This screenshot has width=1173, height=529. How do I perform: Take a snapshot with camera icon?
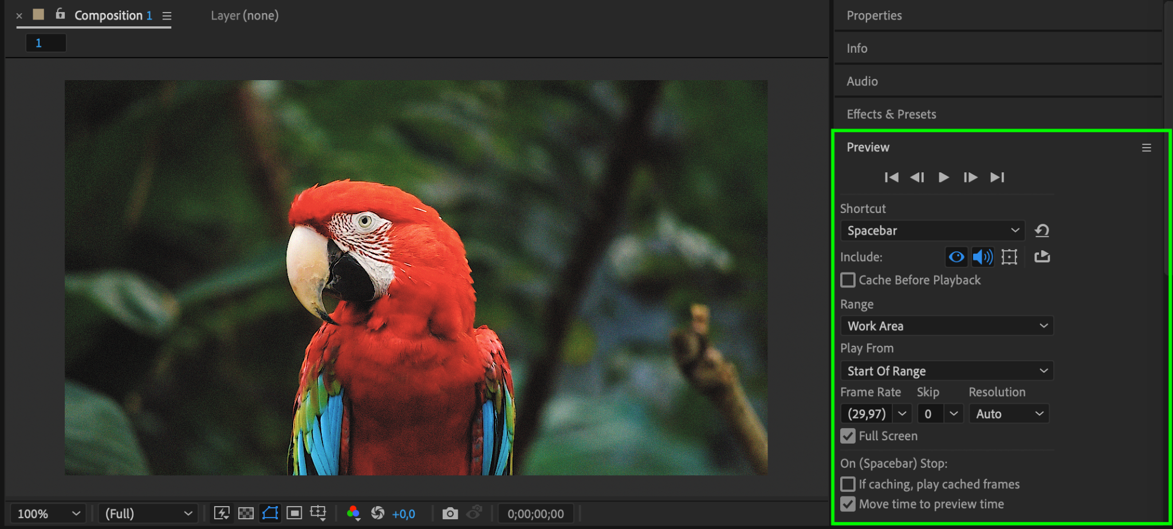pos(450,514)
